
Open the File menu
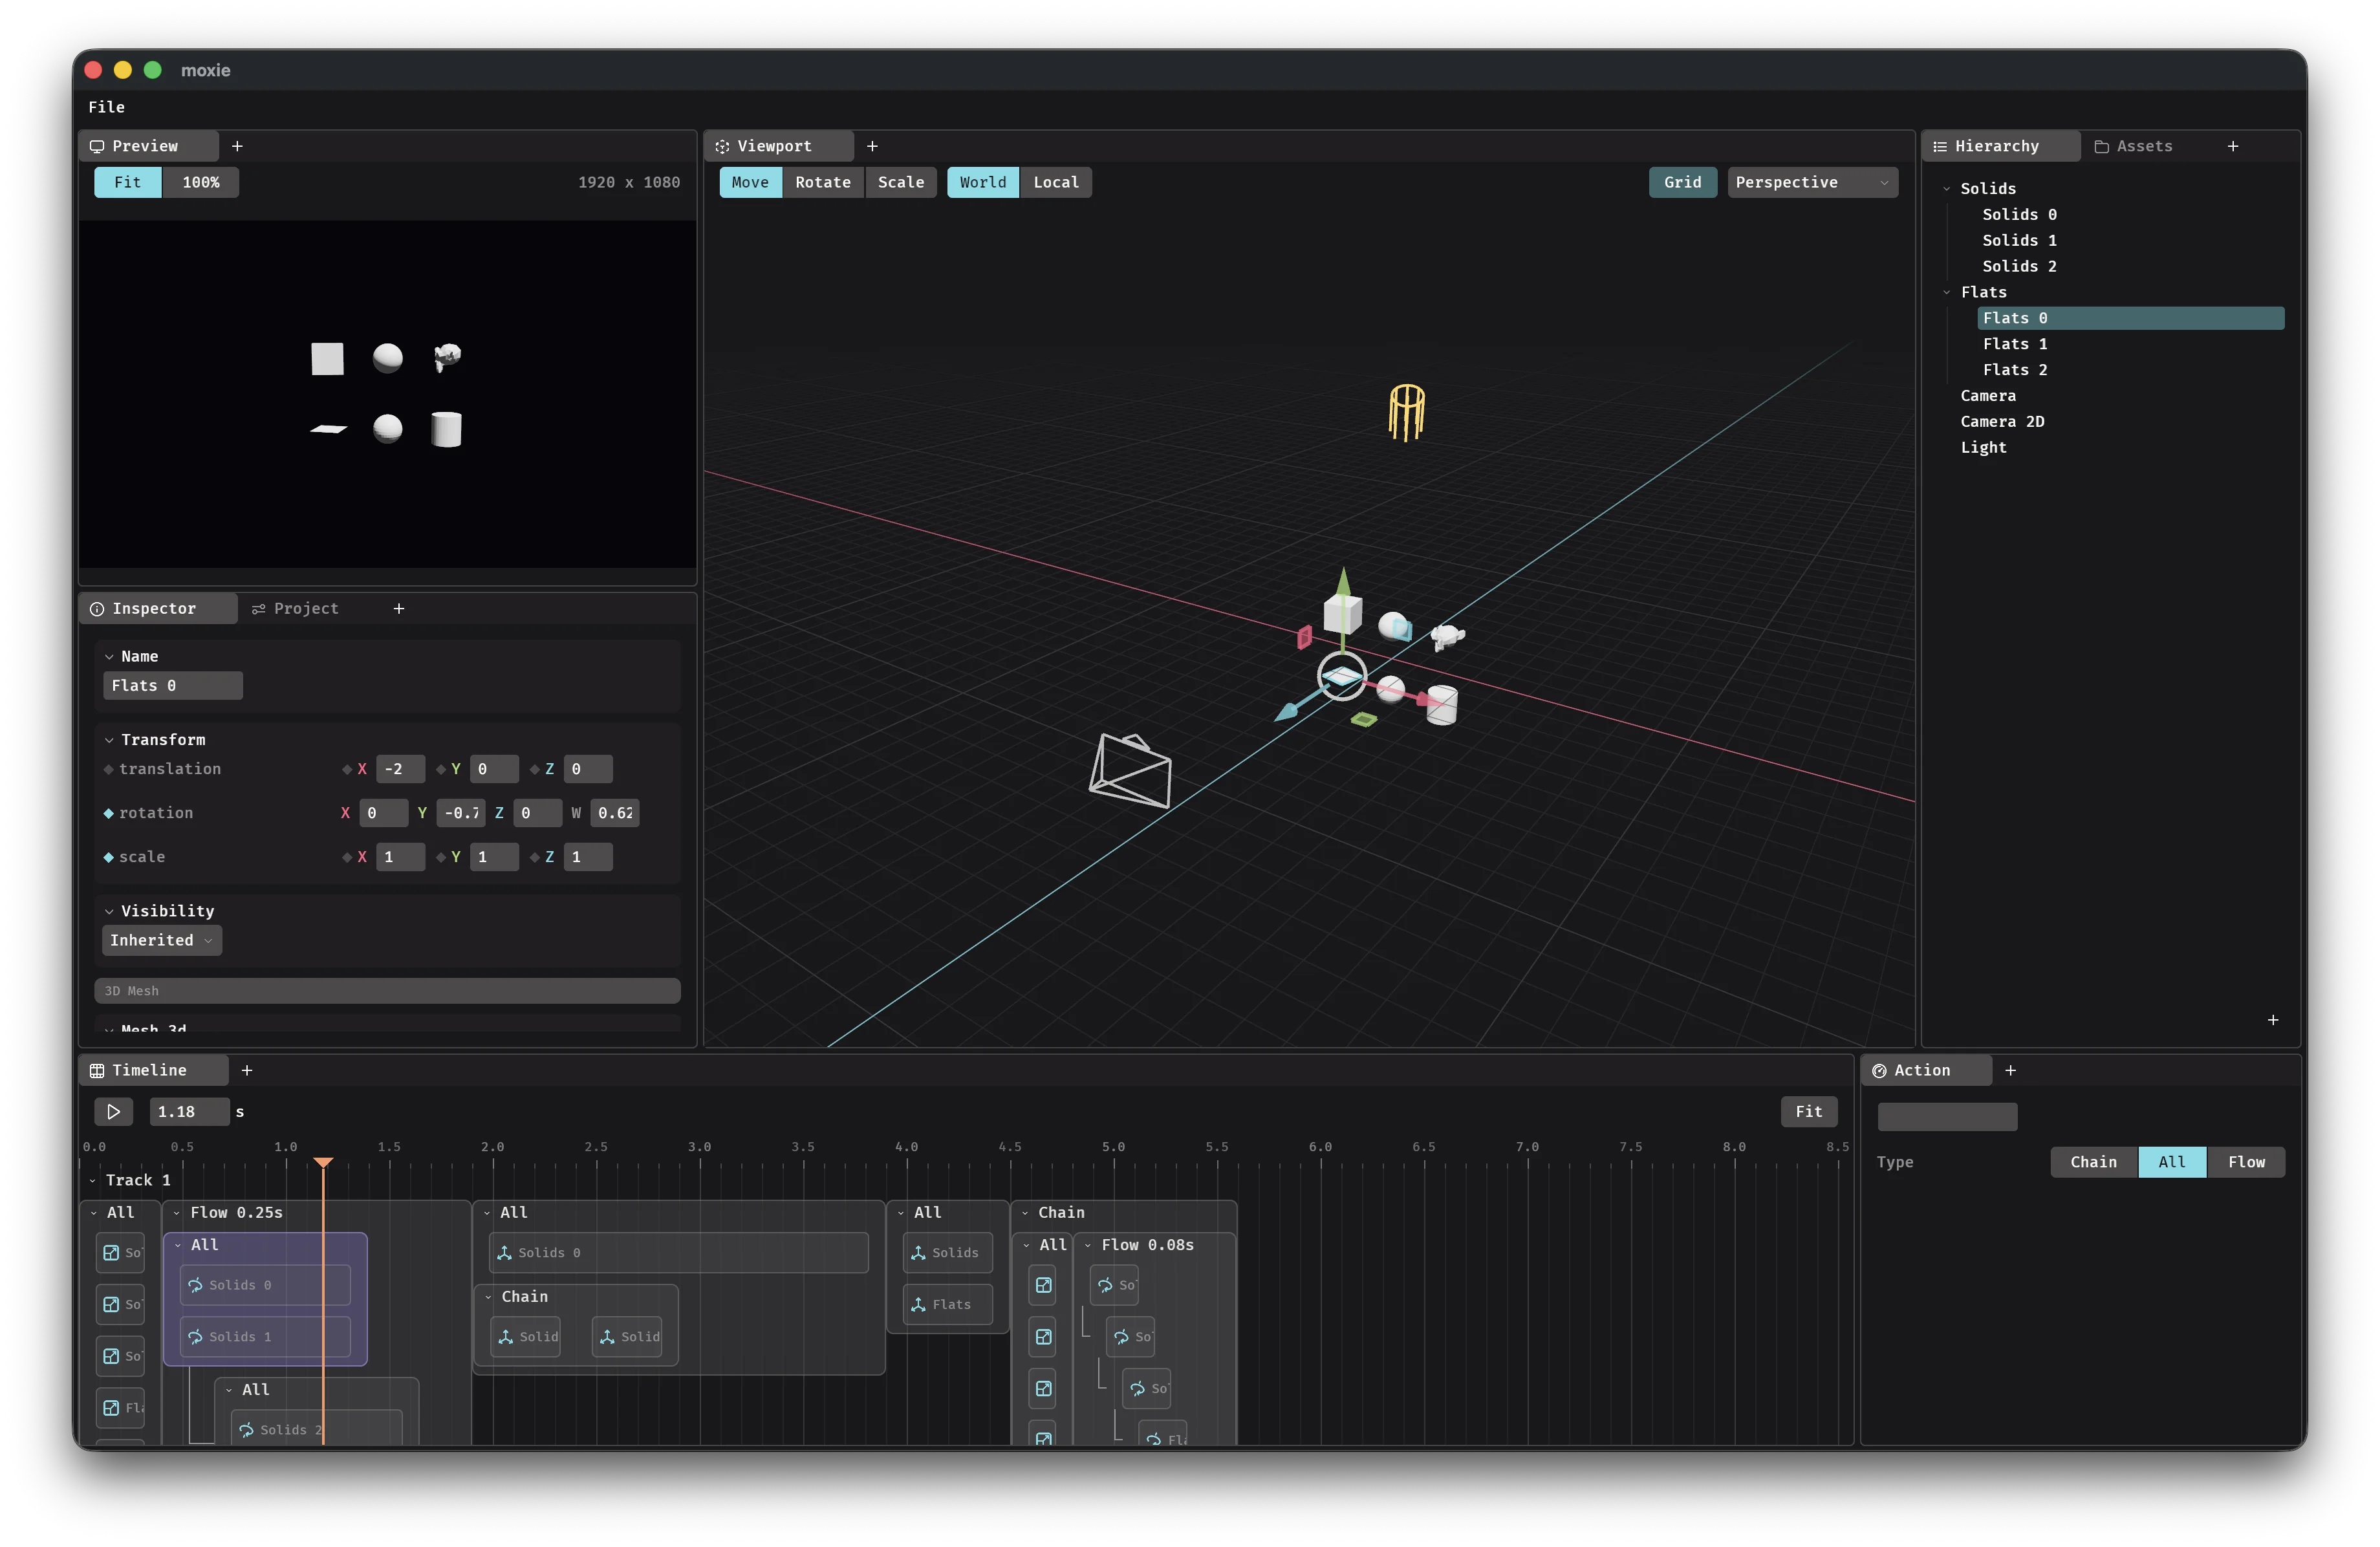click(106, 107)
